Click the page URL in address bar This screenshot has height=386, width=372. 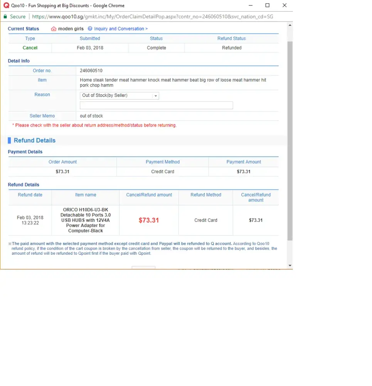coord(152,17)
